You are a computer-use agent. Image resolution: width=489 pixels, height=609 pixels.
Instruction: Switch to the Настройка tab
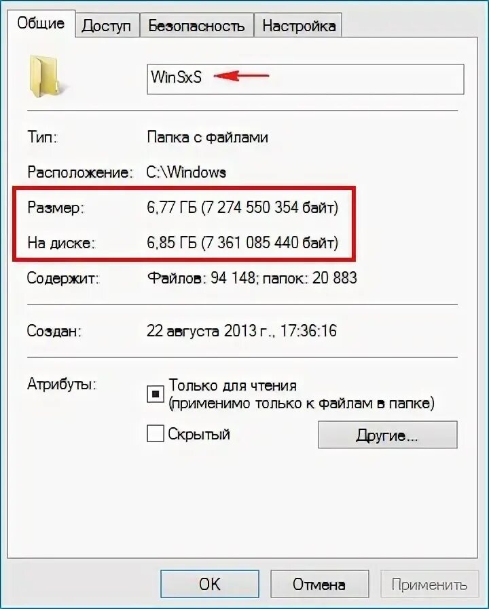(x=298, y=26)
